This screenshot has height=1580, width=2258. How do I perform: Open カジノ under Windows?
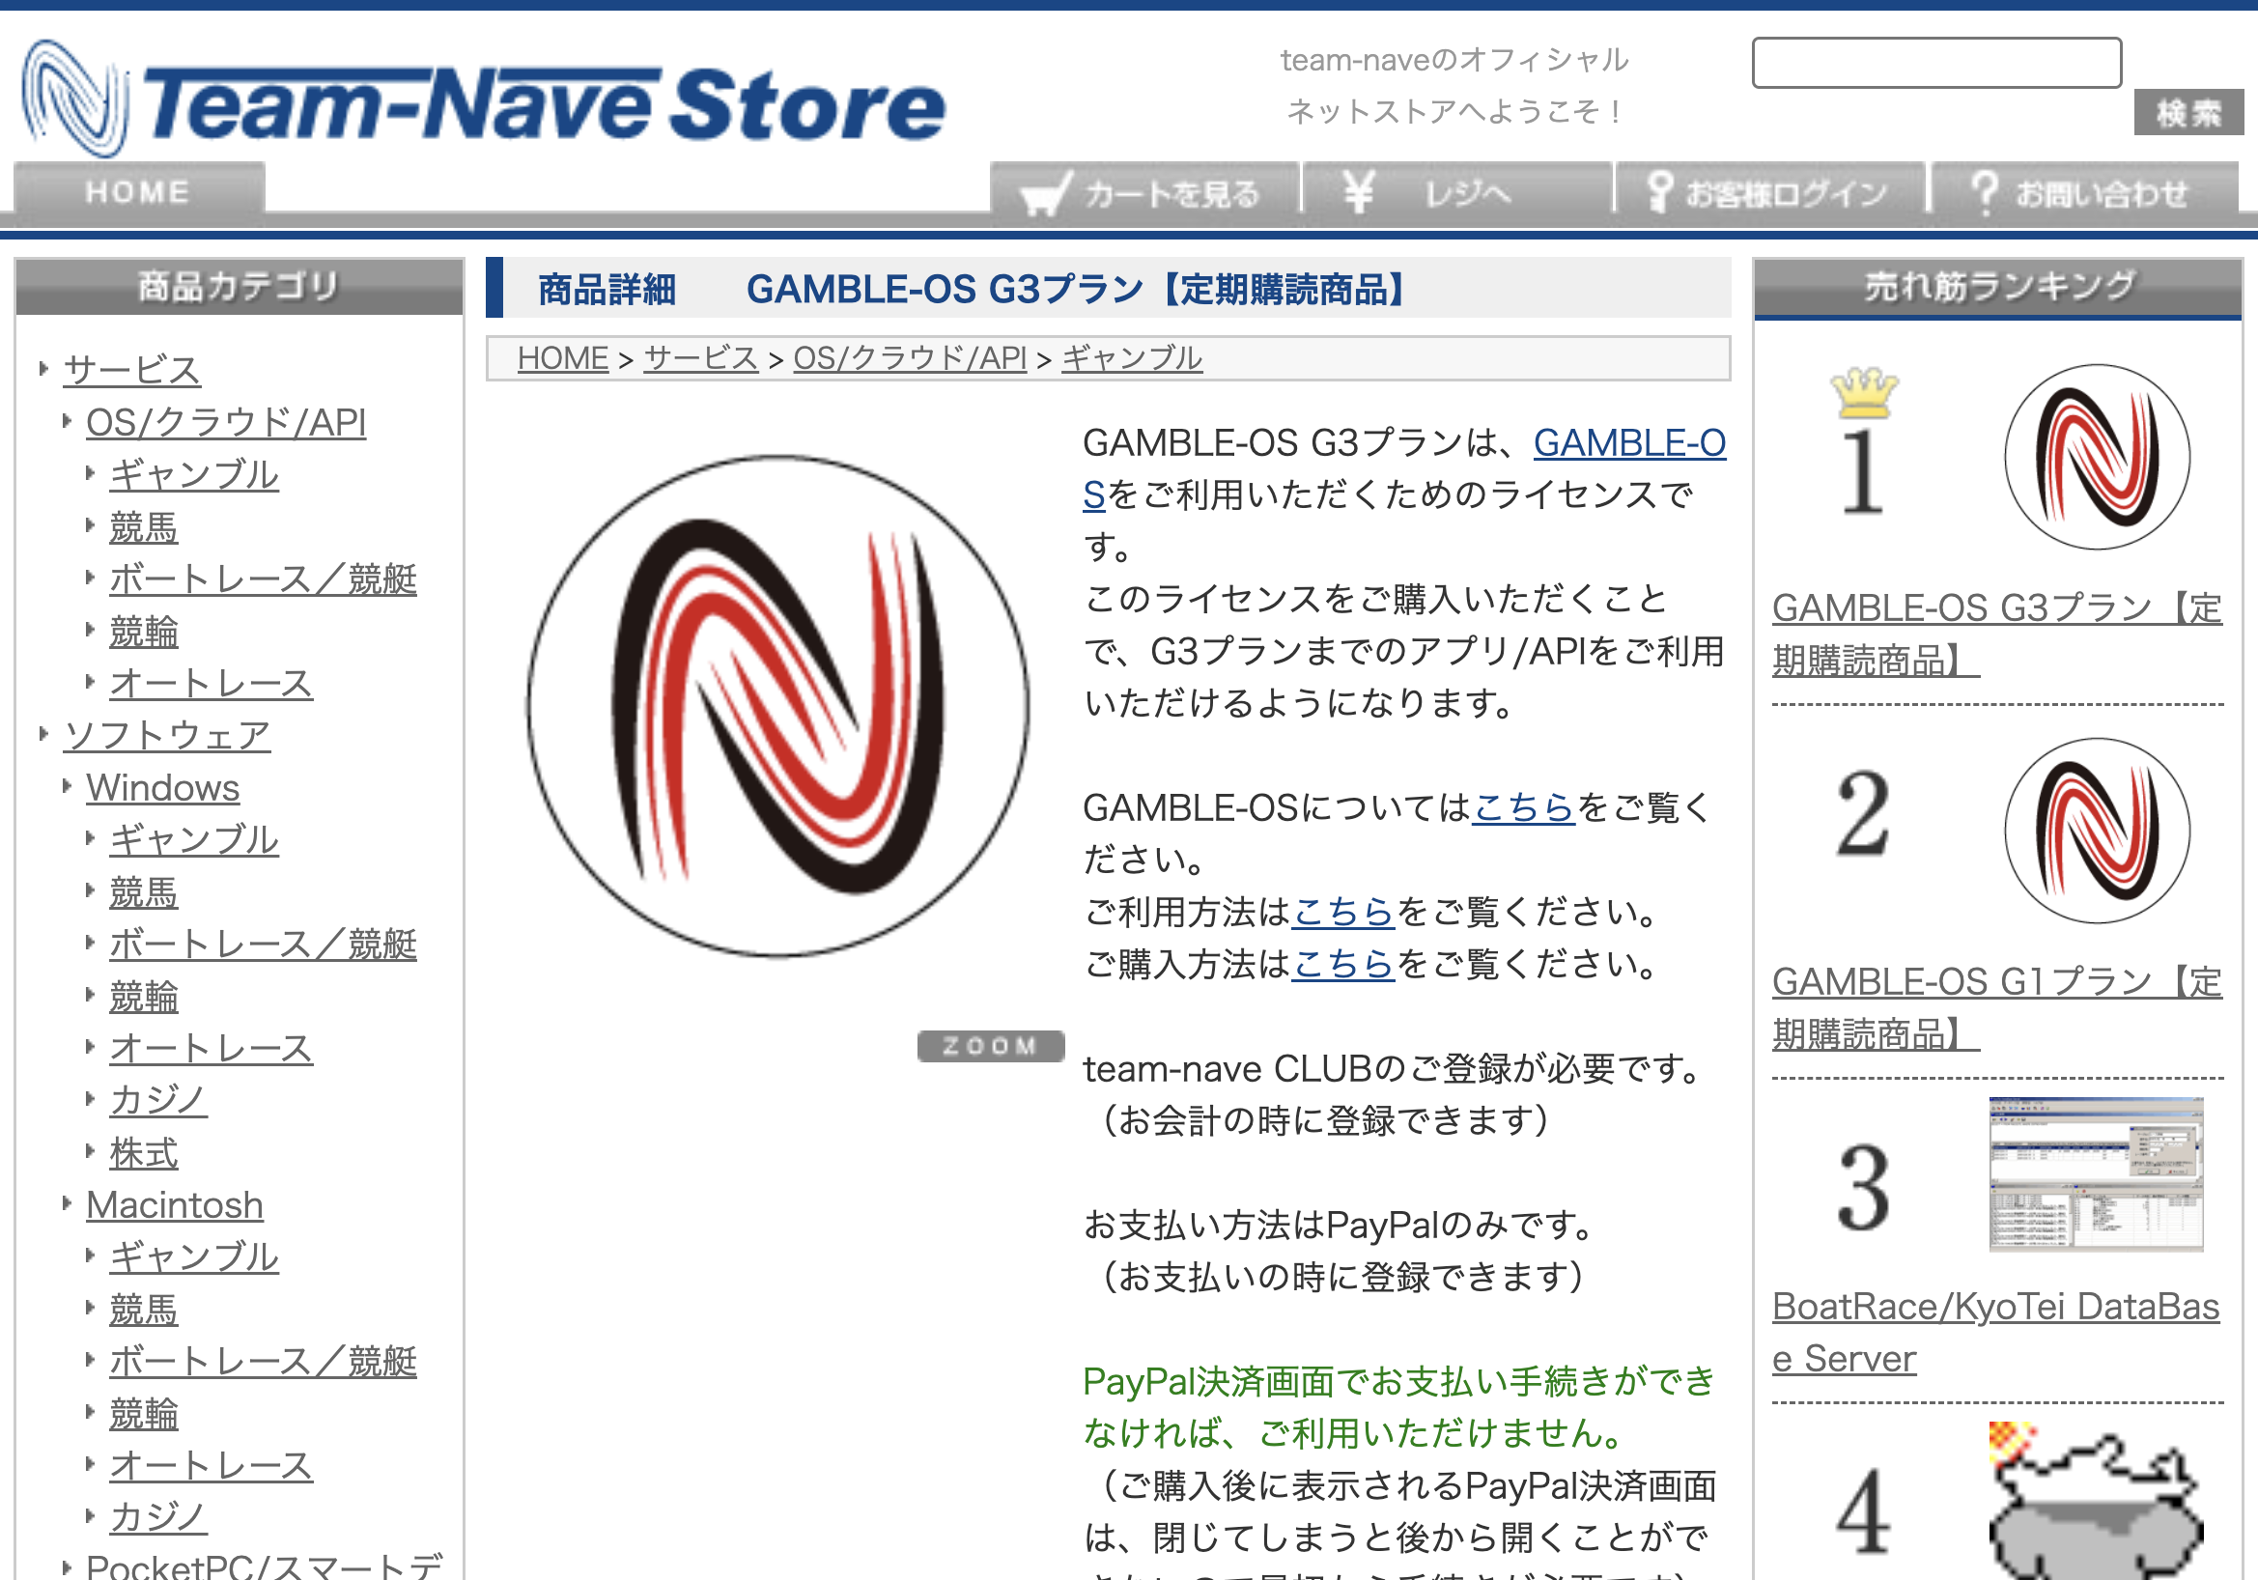157,1100
